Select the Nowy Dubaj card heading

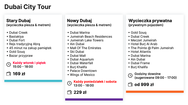point(79,21)
